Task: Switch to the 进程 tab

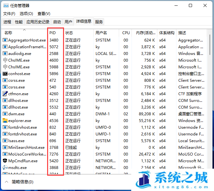Action: [x=7, y=22]
